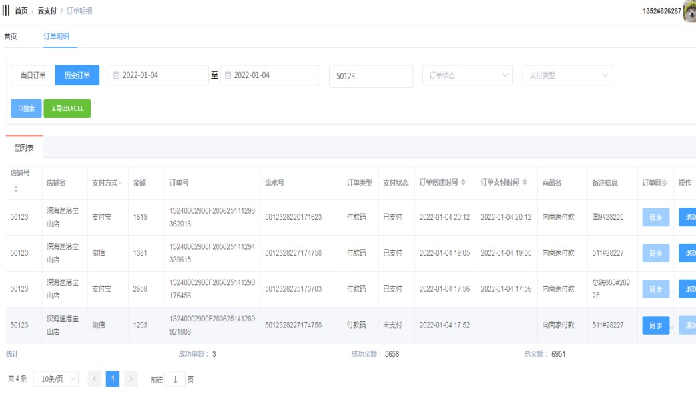The image size is (696, 404).
Task: Open the 10条/页 page size selector
Action: coord(55,379)
